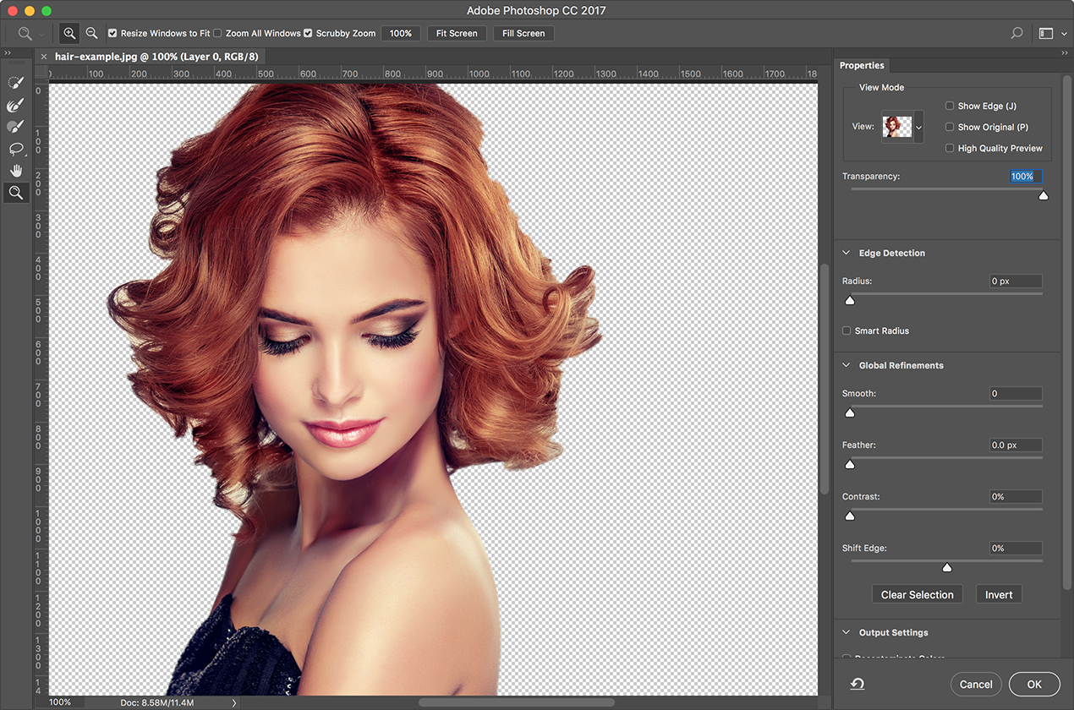Image resolution: width=1074 pixels, height=710 pixels.
Task: Select the Refine Edge Brush tool
Action: (x=15, y=106)
